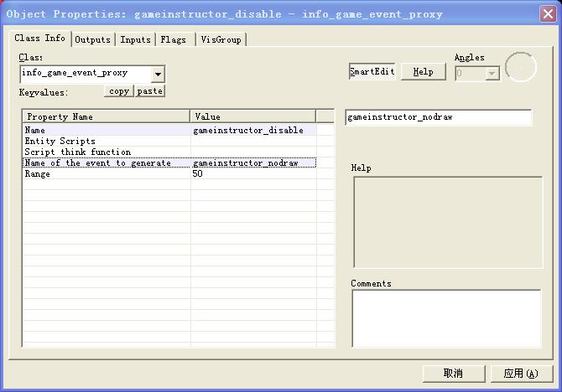Click the Value column header

252,116
